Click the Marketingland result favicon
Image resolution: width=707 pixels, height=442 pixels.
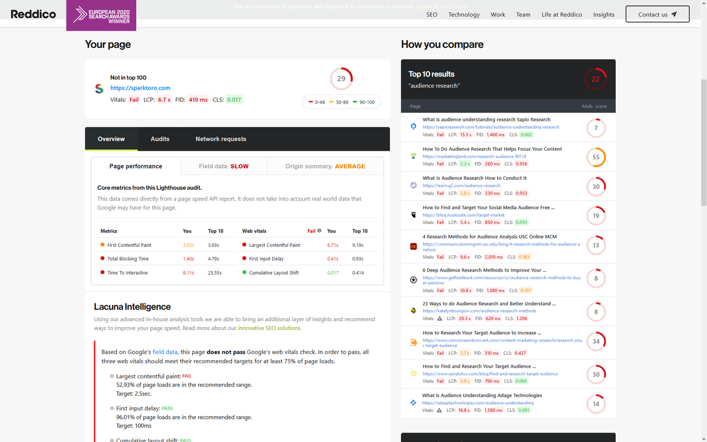414,156
